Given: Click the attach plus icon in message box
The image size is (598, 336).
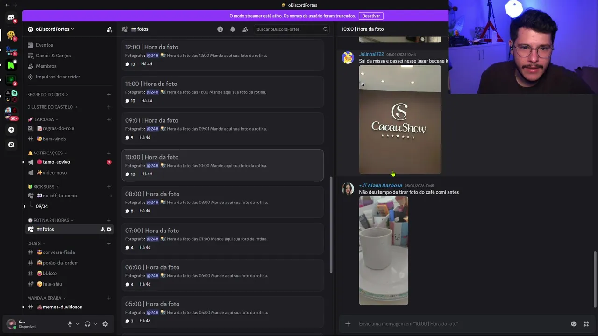Looking at the screenshot, I should pyautogui.click(x=348, y=324).
